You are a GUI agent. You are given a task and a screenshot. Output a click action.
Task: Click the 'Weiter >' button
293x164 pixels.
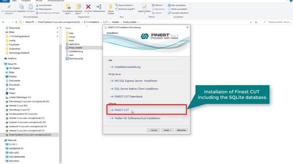[x=167, y=130]
